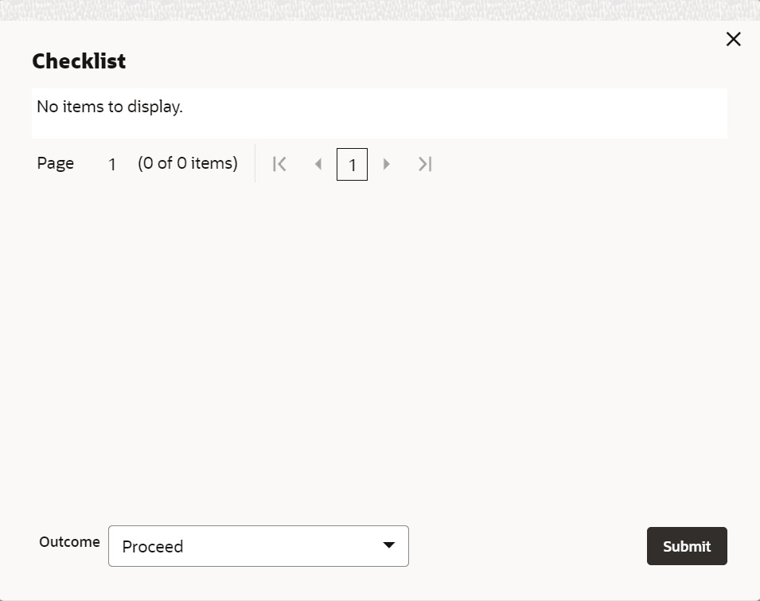Click empty space between Outcome dropdown and Submit
This screenshot has width=760, height=601.
pyautogui.click(x=527, y=546)
